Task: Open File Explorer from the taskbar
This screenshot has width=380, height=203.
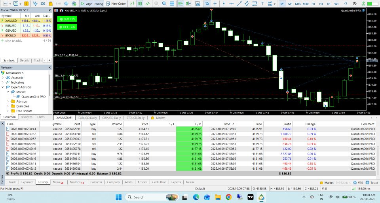Action: (x=218, y=197)
